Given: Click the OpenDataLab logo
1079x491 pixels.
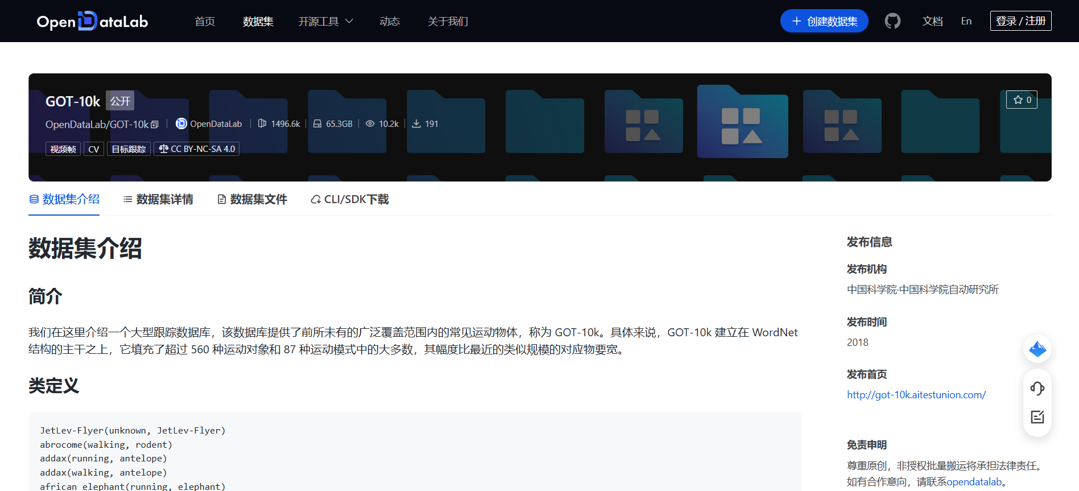Looking at the screenshot, I should [x=92, y=21].
